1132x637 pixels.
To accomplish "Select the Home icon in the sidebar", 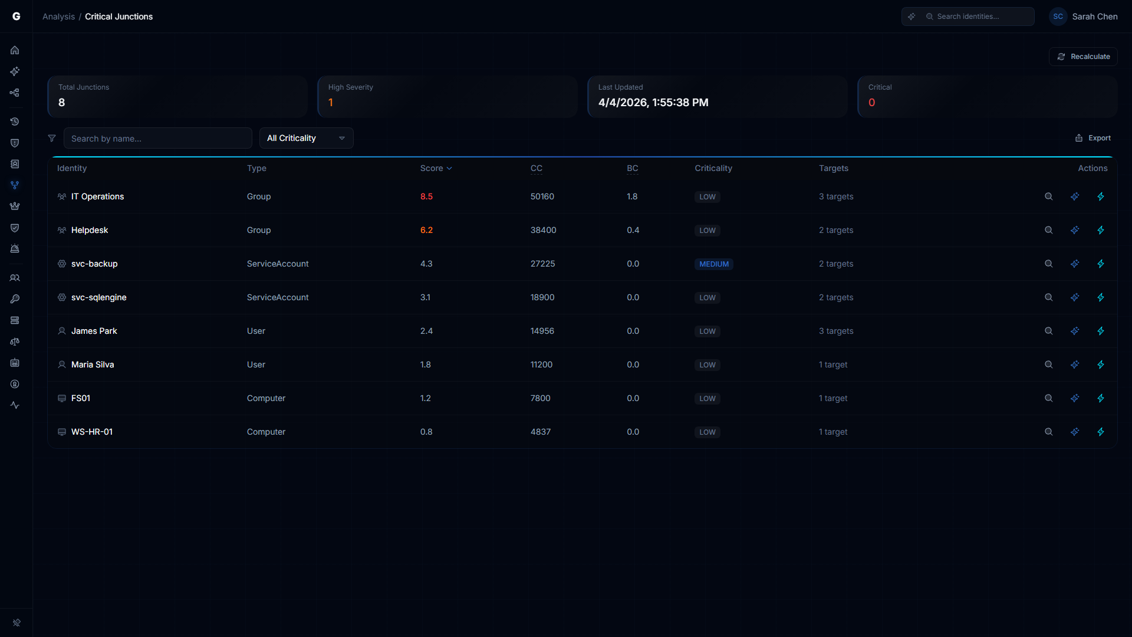I will [x=15, y=50].
